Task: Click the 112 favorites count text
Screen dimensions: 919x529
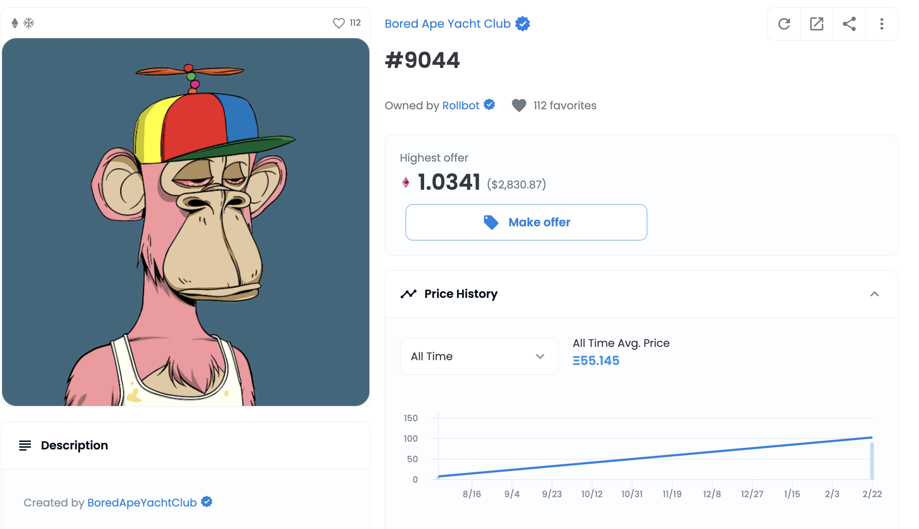Action: click(x=565, y=105)
